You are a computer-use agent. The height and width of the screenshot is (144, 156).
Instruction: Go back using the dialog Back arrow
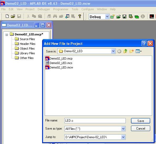[119, 51]
